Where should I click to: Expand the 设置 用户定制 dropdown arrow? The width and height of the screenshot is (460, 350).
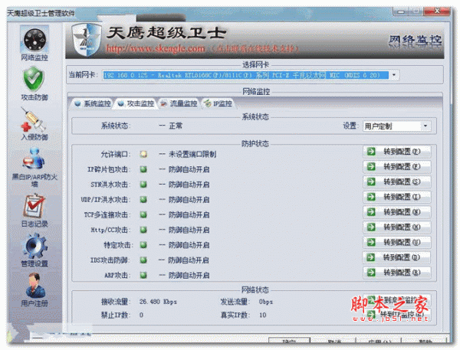(426, 126)
